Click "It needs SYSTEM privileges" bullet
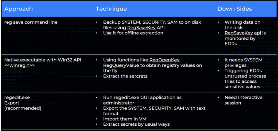The height and width of the screenshot is (131, 278). point(243,63)
